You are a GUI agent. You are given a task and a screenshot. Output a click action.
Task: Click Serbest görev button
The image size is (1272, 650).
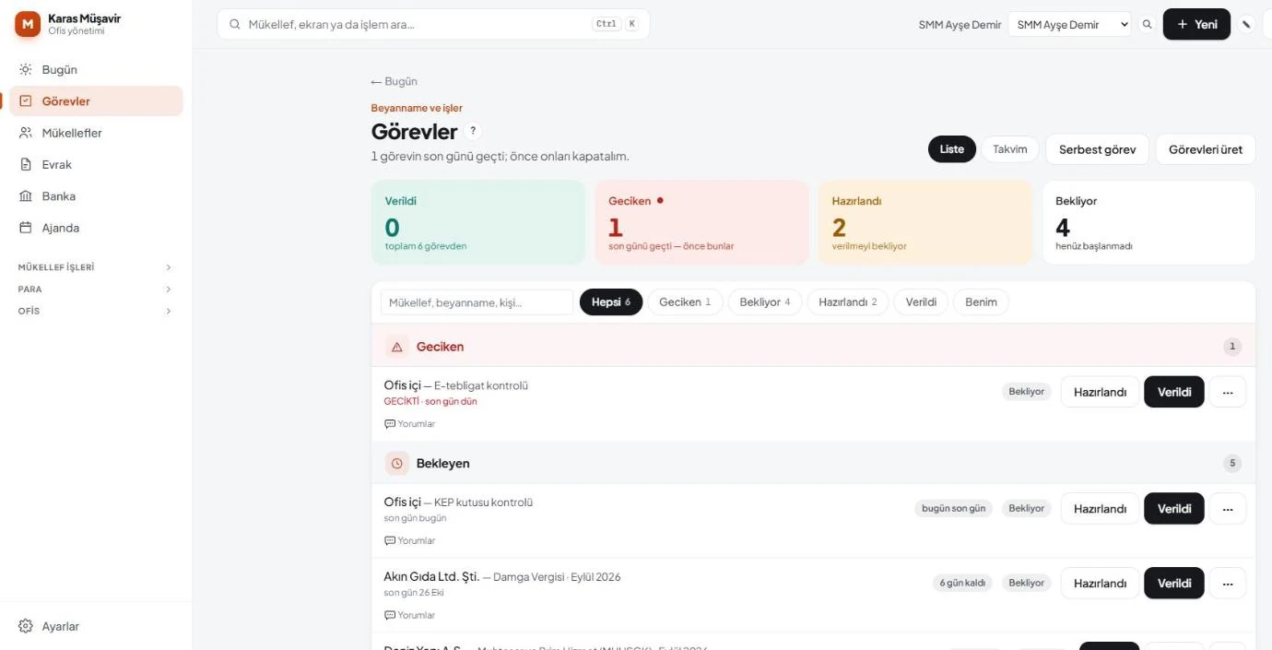[1097, 149]
